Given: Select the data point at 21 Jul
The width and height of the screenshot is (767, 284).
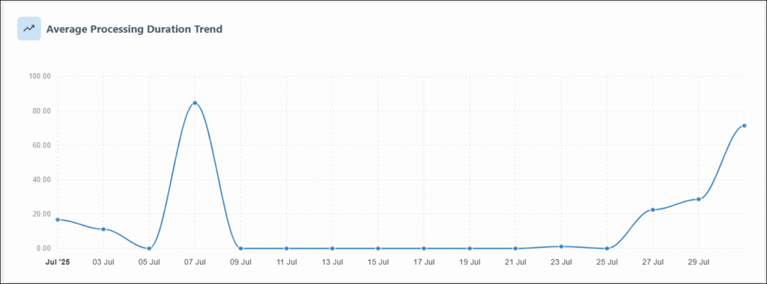Looking at the screenshot, I should tap(515, 248).
